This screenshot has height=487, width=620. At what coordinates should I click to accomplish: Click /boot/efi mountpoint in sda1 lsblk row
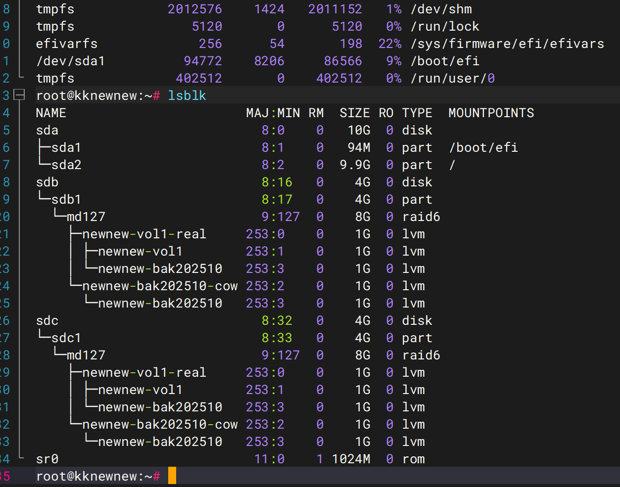483,147
